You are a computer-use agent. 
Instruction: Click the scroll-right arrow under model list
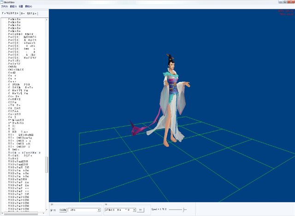pyautogui.click(x=44, y=213)
